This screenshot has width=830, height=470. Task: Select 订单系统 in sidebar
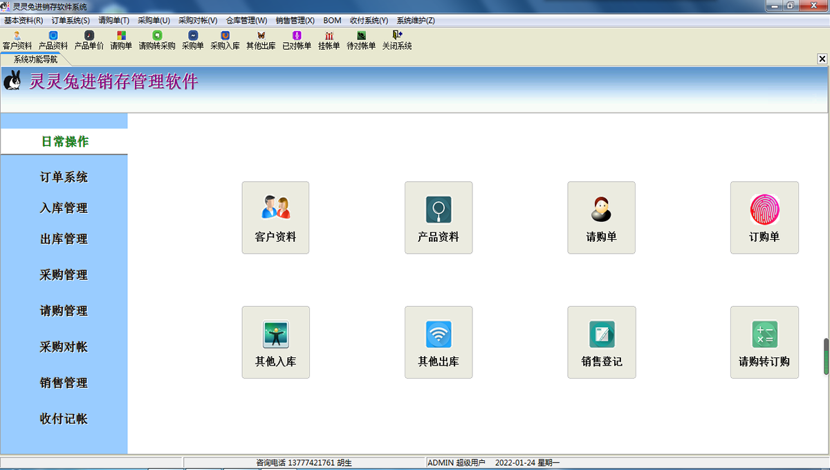[x=64, y=178]
